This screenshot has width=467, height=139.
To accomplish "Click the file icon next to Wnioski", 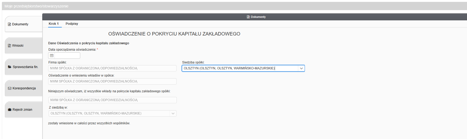I will click(9, 46).
